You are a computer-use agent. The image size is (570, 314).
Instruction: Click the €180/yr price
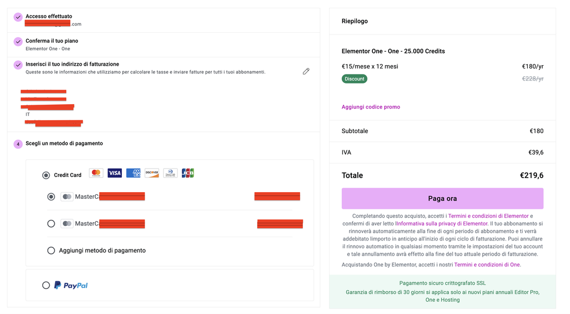(x=533, y=66)
